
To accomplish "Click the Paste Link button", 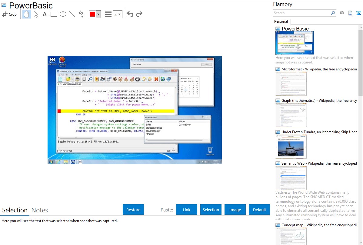I will pos(187,210).
